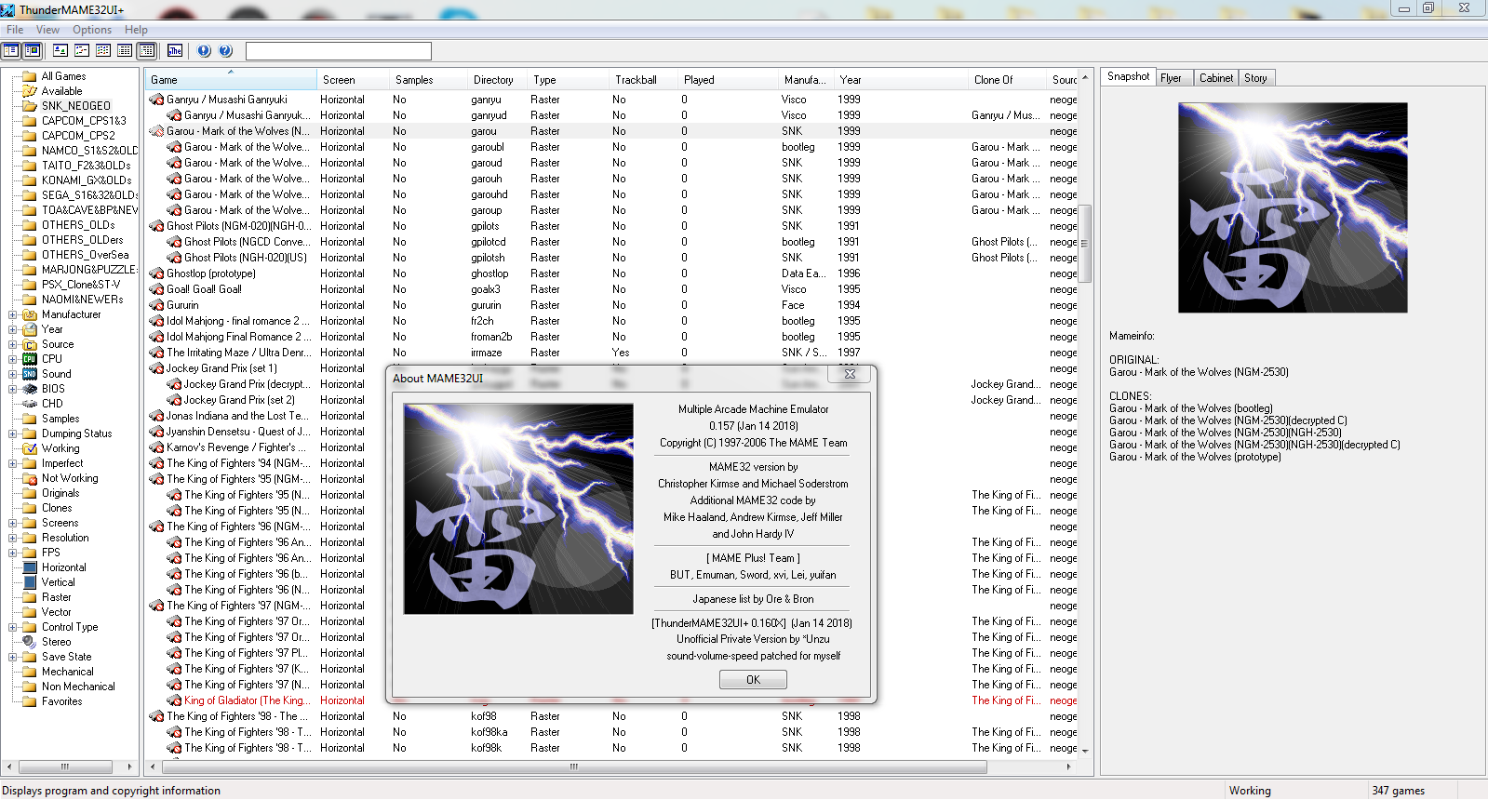Switch to the Cabinet tab
1488x800 pixels.
coord(1215,78)
